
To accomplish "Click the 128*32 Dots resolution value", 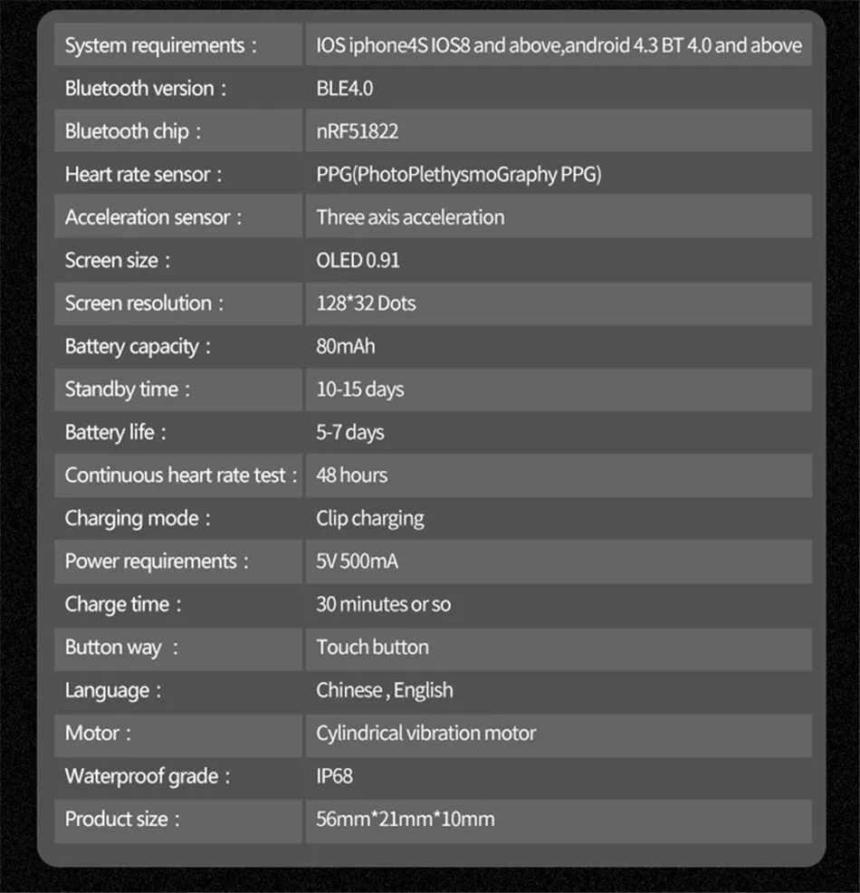I will 366,303.
